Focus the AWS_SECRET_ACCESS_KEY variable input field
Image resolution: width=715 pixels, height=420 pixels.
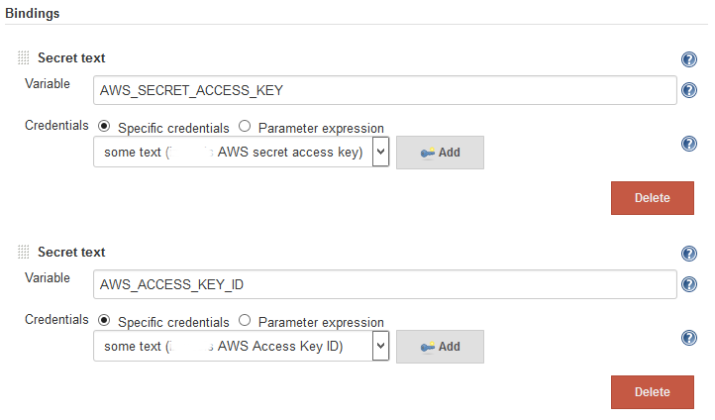pyautogui.click(x=385, y=90)
